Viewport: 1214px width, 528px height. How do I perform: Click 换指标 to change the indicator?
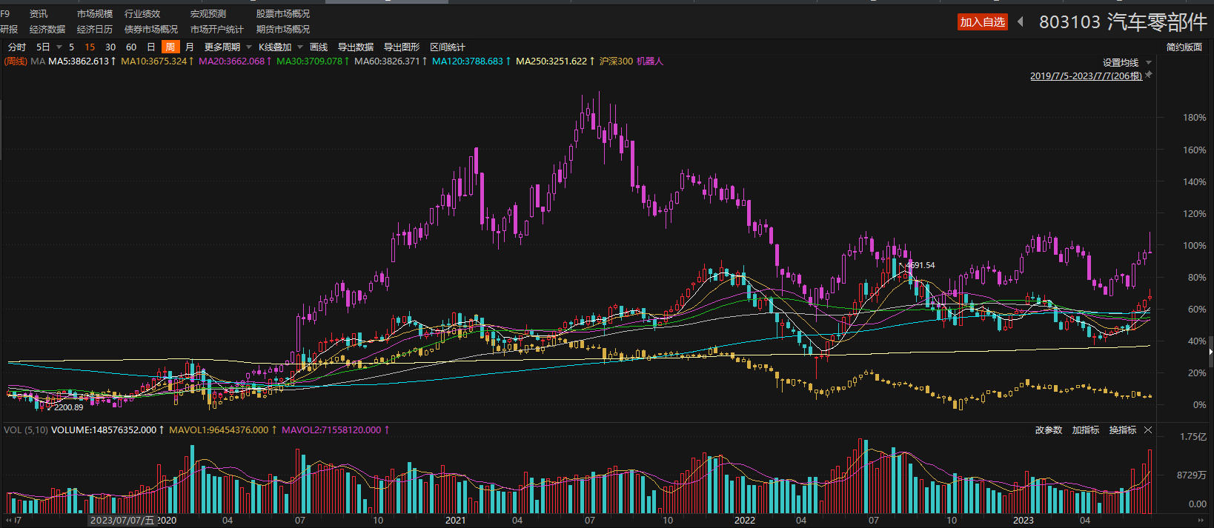[1122, 430]
